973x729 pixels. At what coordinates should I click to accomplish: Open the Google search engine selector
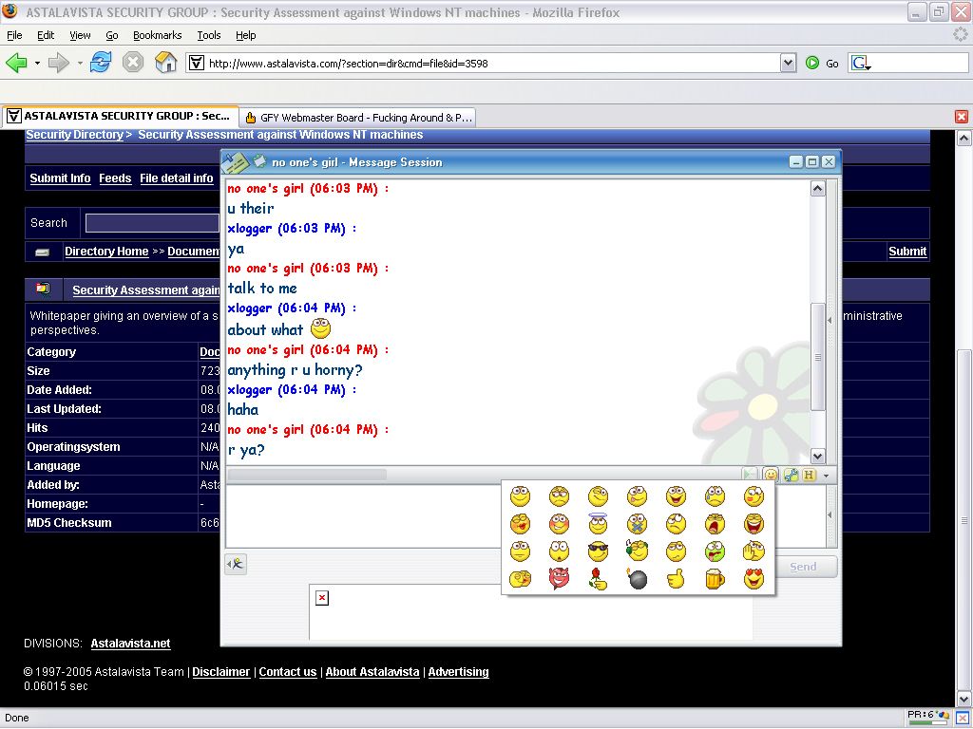[x=861, y=64]
